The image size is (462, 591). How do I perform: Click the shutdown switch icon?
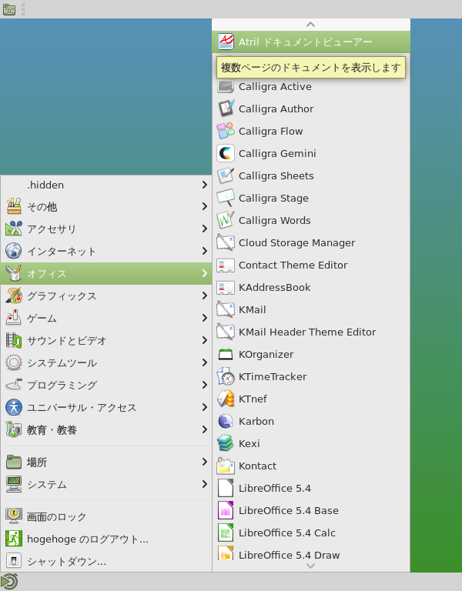(14, 561)
